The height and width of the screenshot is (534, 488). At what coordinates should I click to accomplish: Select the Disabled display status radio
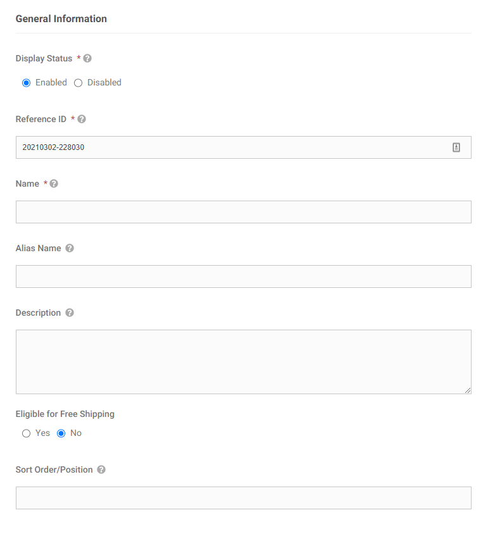click(x=78, y=83)
